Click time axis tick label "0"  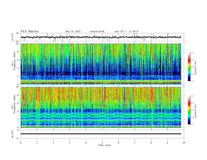click(x=21, y=143)
